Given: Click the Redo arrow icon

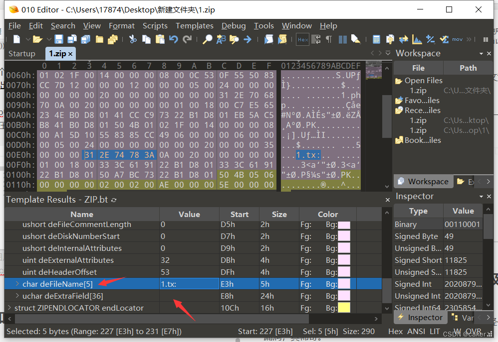Looking at the screenshot, I should point(188,39).
